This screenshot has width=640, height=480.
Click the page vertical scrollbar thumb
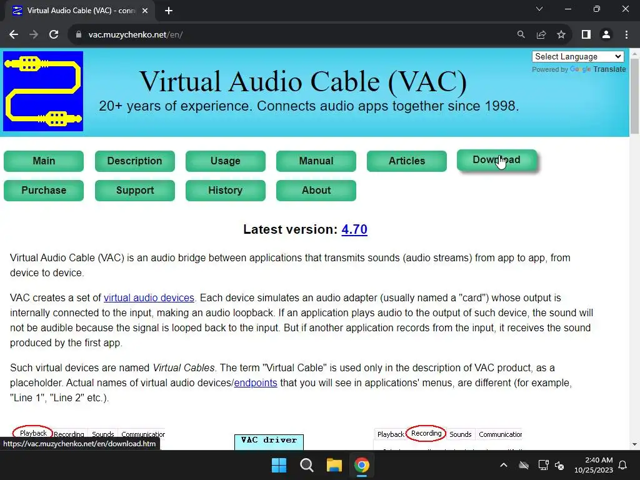pos(634,96)
